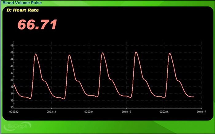Select the 00:03:14 time marker
215x134 pixels.
(88, 112)
